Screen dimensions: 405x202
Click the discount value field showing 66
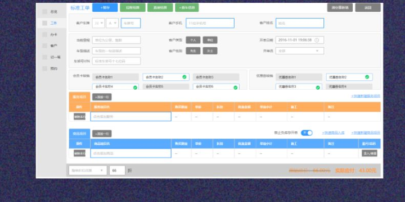point(117,171)
